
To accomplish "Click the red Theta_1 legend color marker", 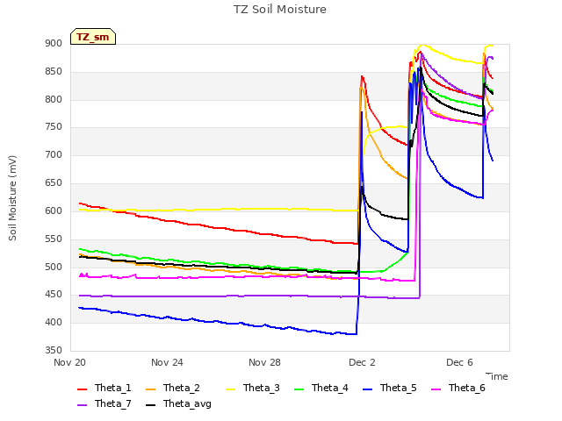I will 82,389.
